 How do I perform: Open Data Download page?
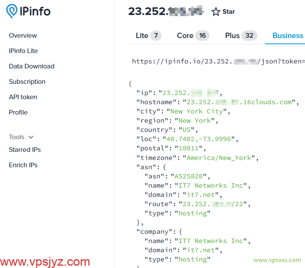click(x=32, y=66)
